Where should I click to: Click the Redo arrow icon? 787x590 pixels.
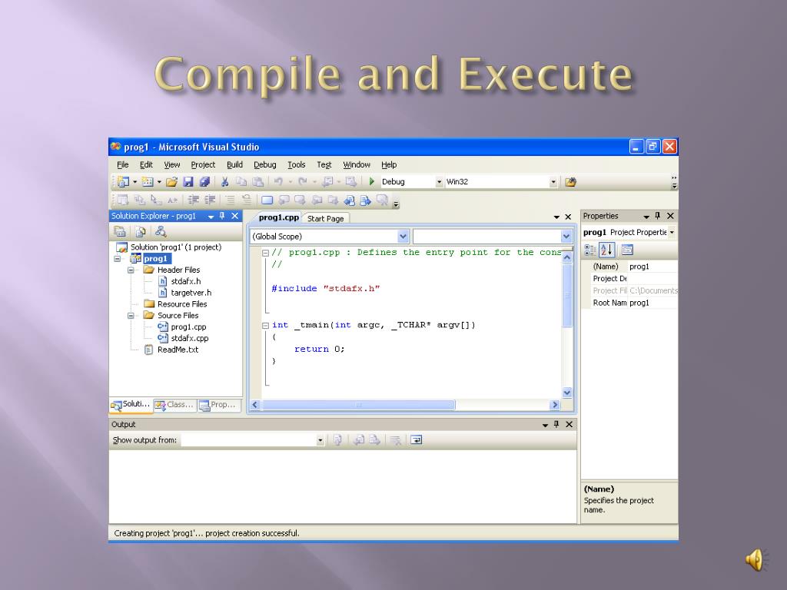303,181
